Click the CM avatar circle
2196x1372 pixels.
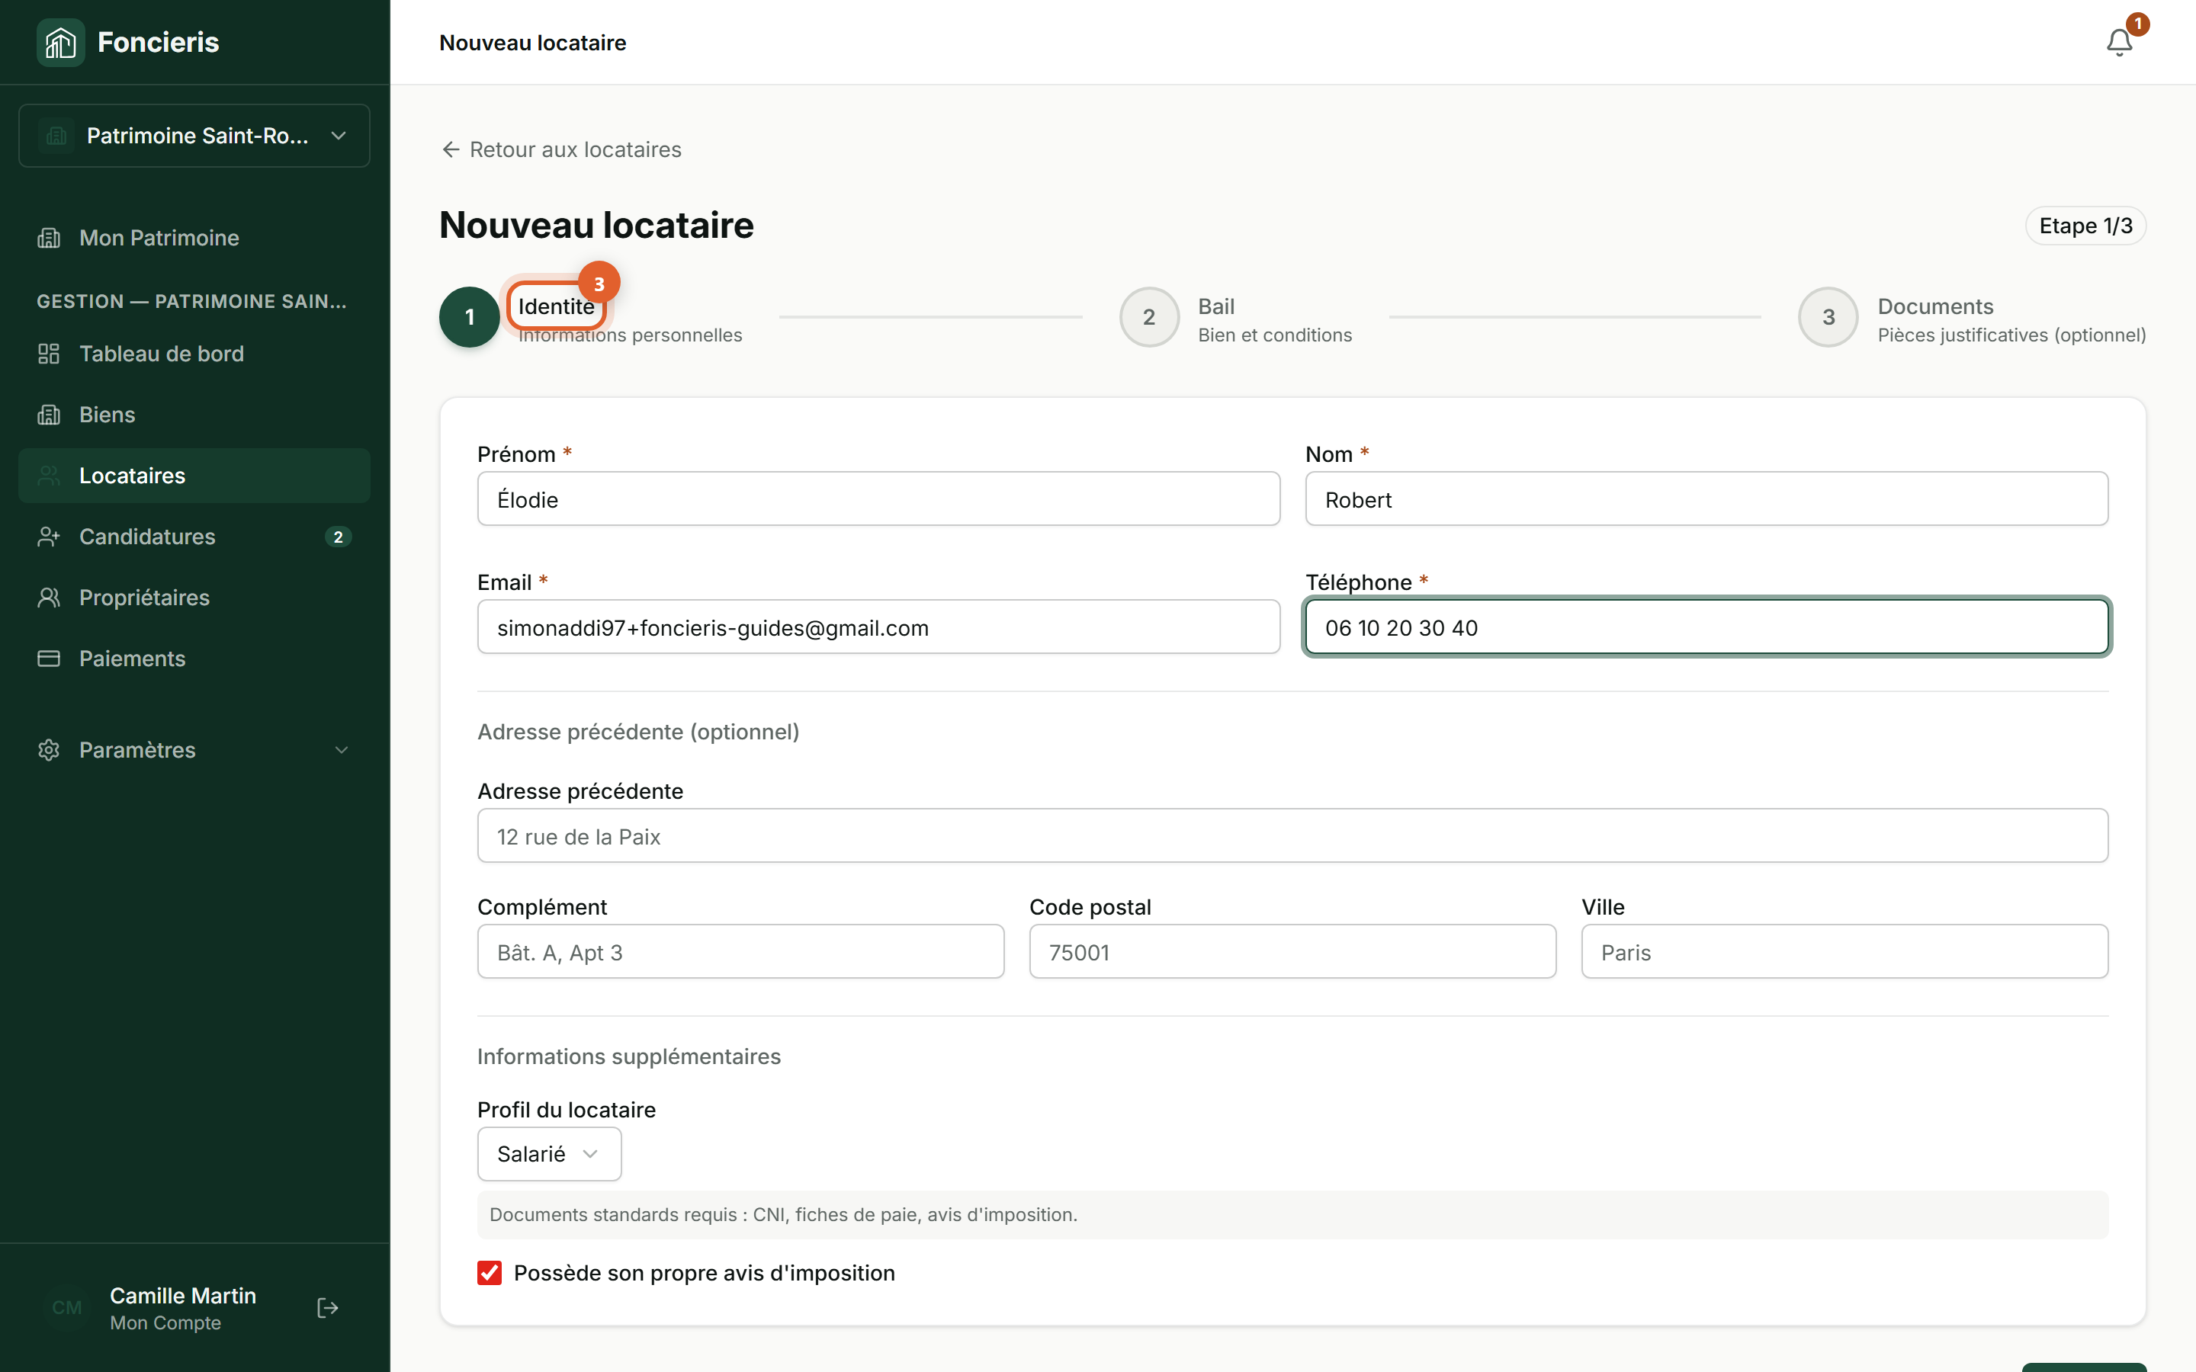[67, 1307]
